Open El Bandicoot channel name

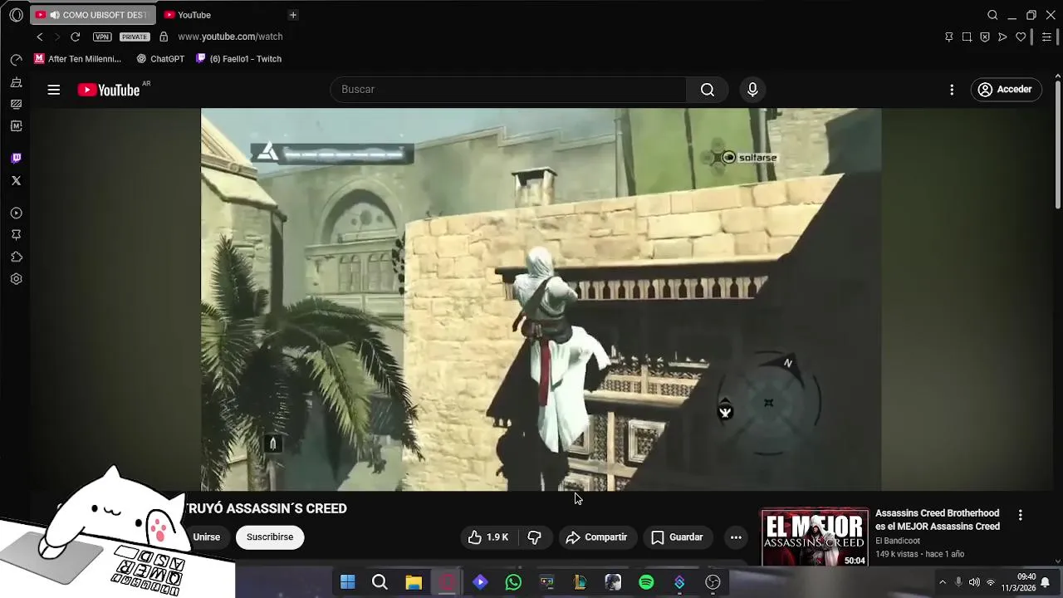898,541
